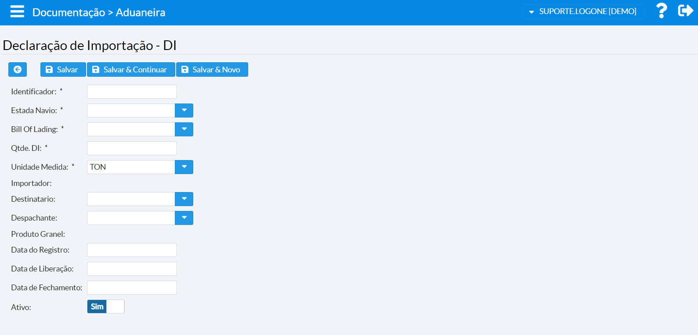Open the hamburger navigation menu

(x=17, y=11)
